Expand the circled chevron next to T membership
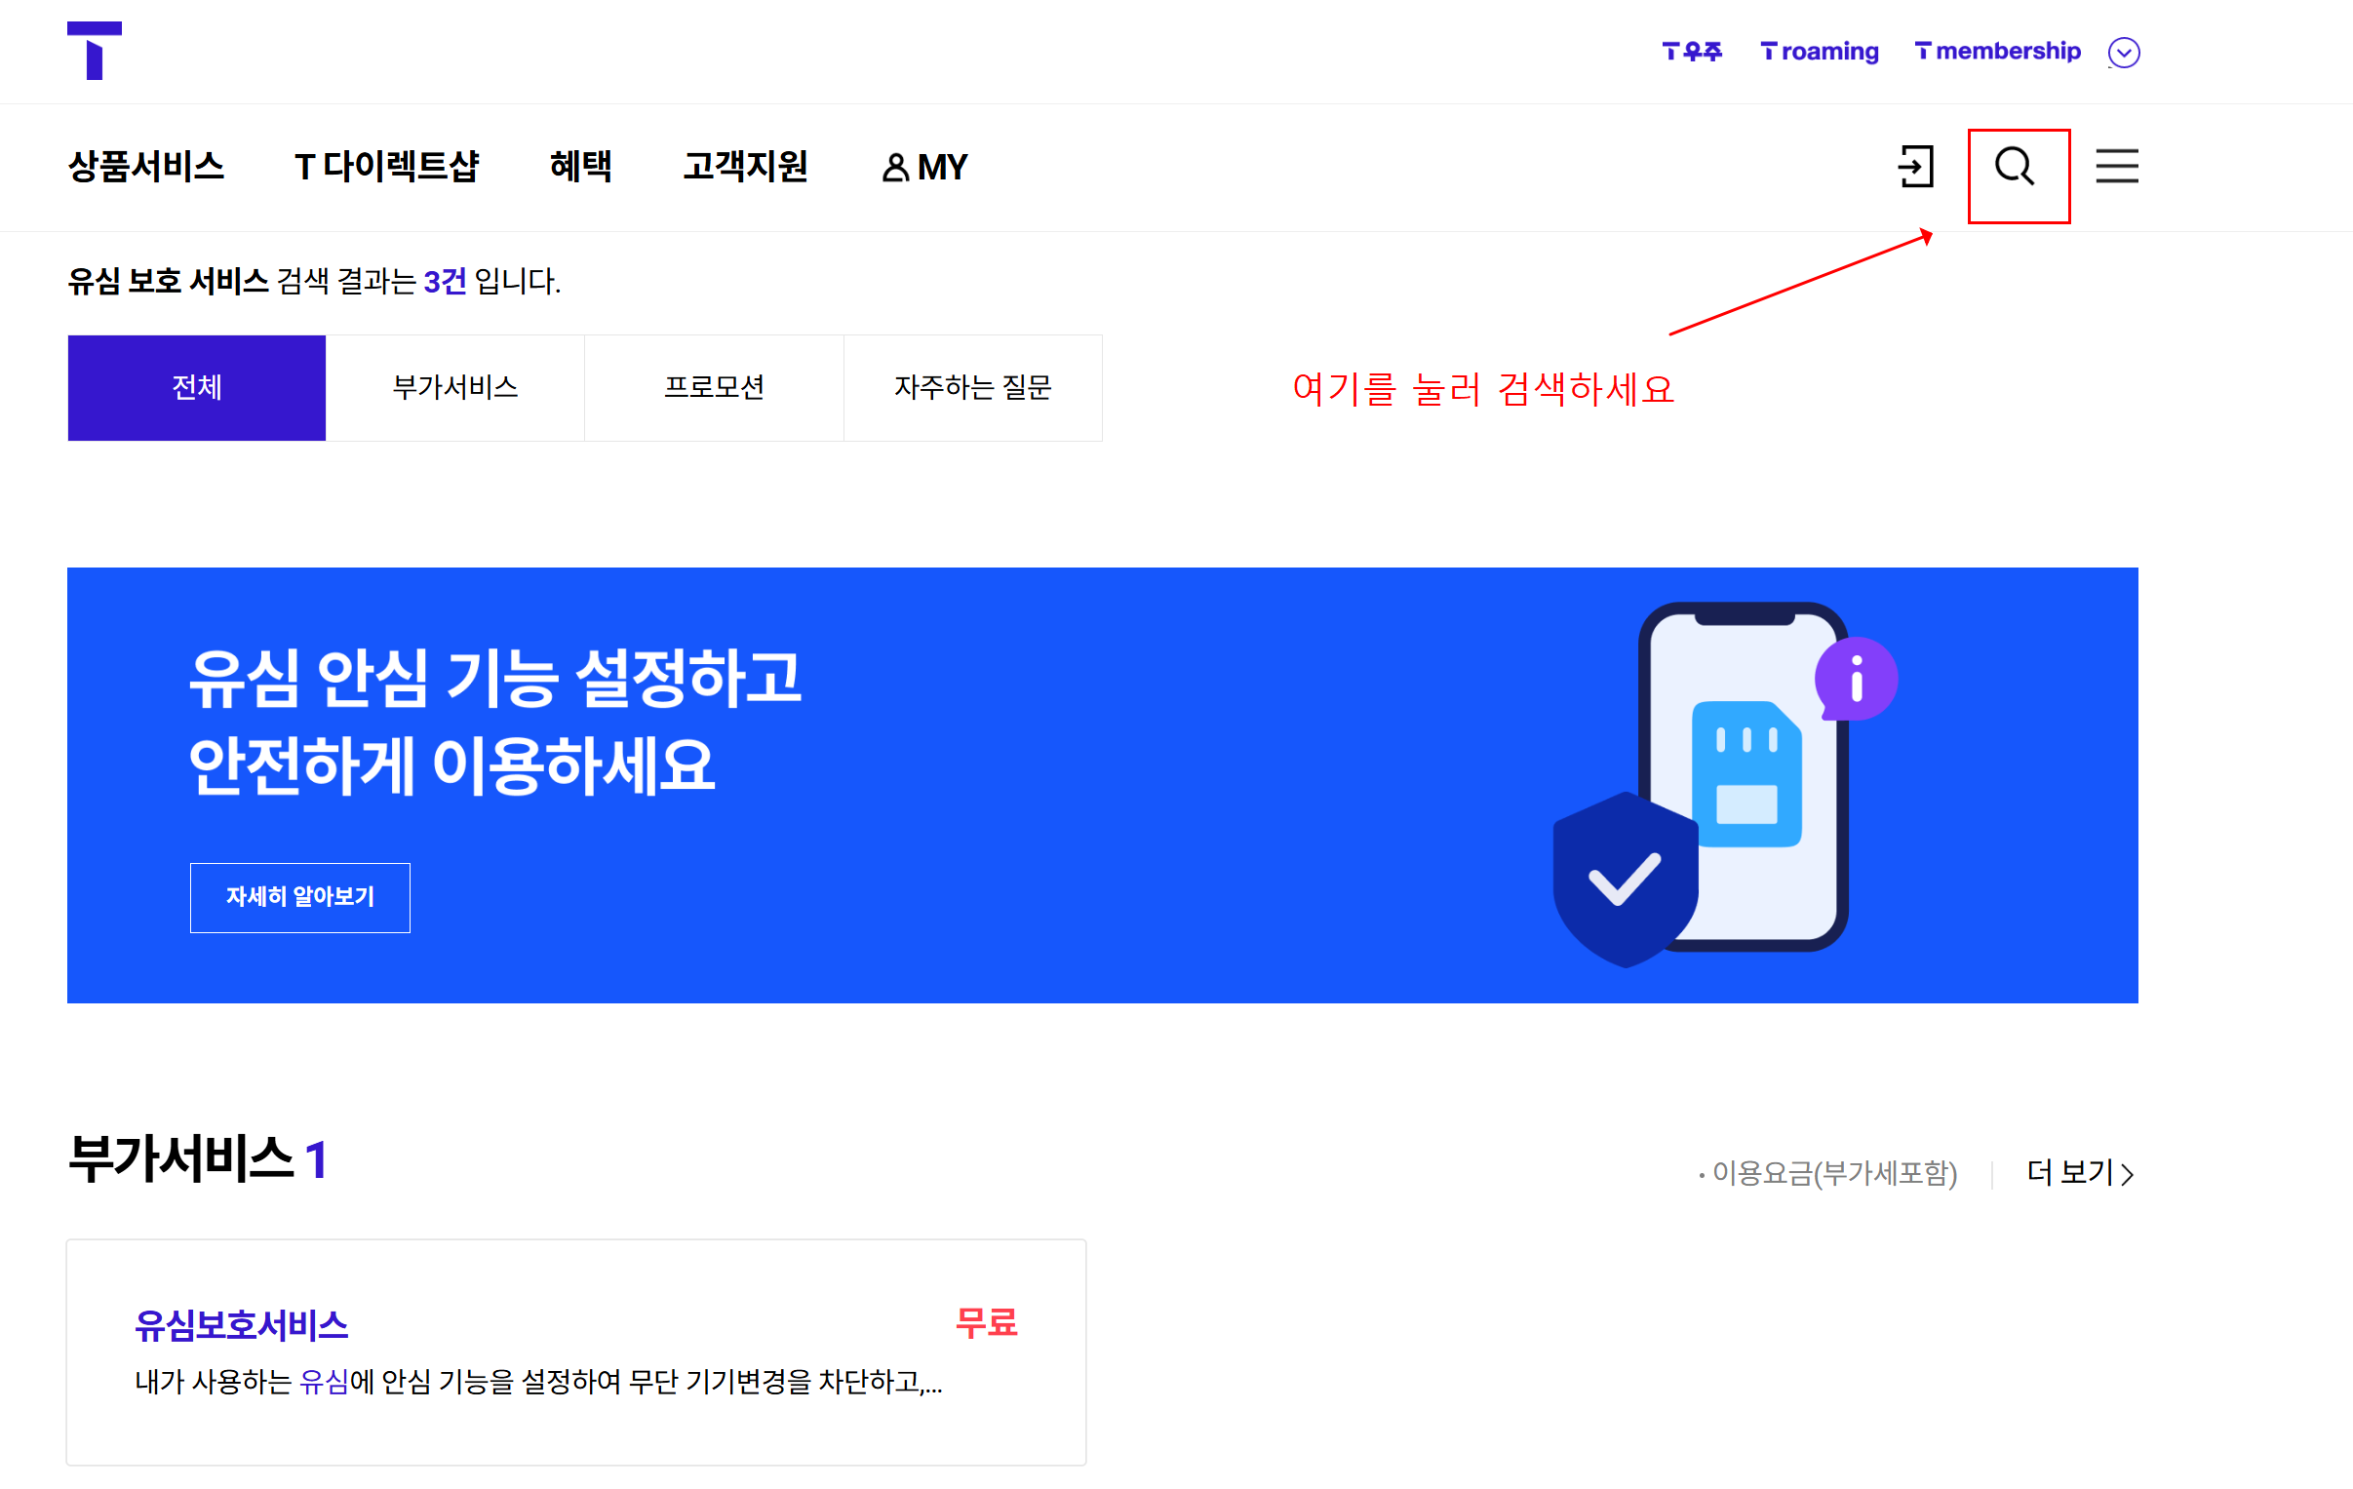The image size is (2353, 1489). (x=2124, y=52)
